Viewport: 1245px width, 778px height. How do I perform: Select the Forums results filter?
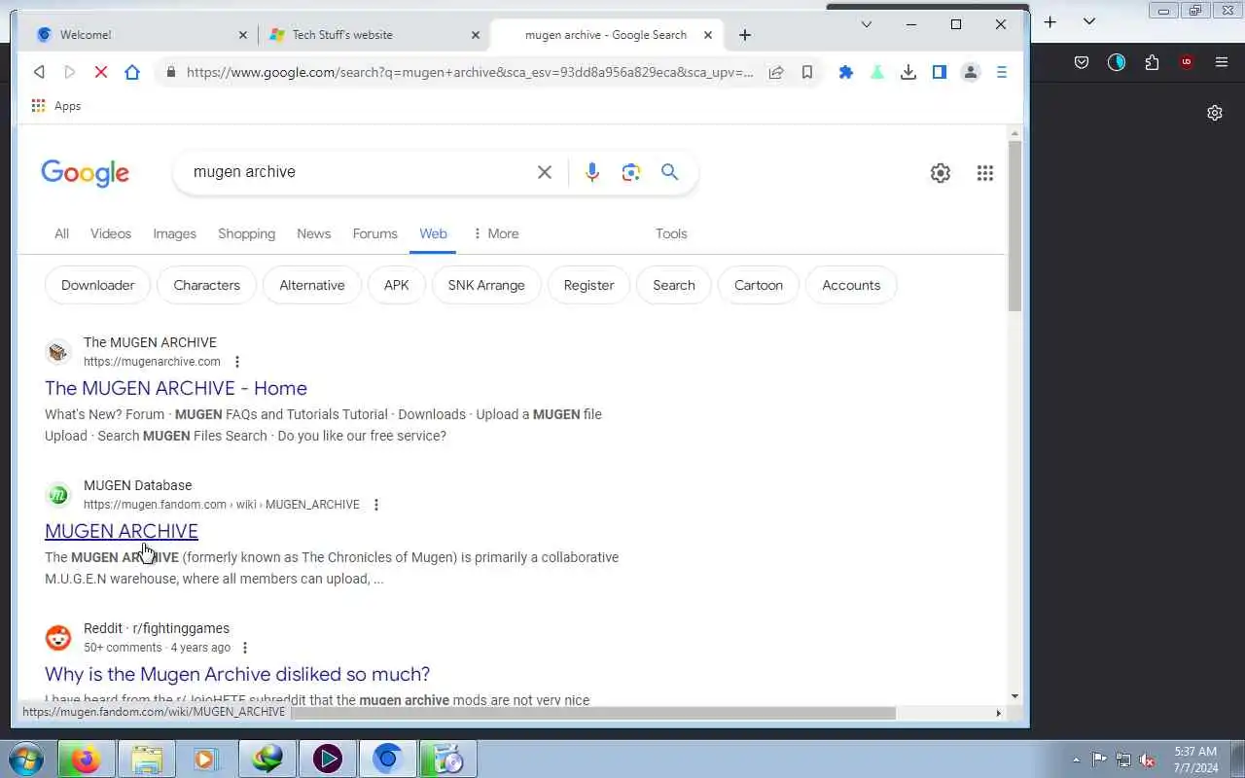pyautogui.click(x=375, y=233)
